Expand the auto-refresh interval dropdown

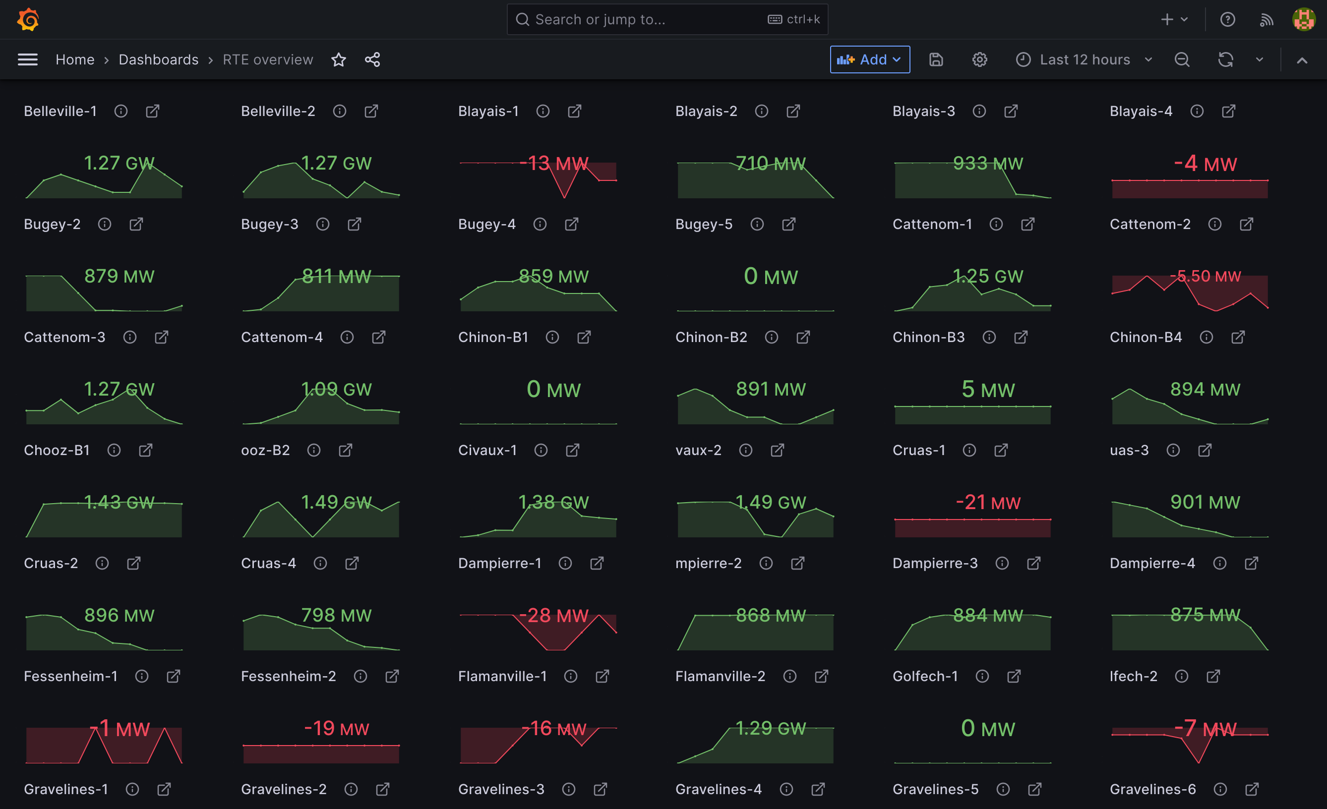(1259, 59)
